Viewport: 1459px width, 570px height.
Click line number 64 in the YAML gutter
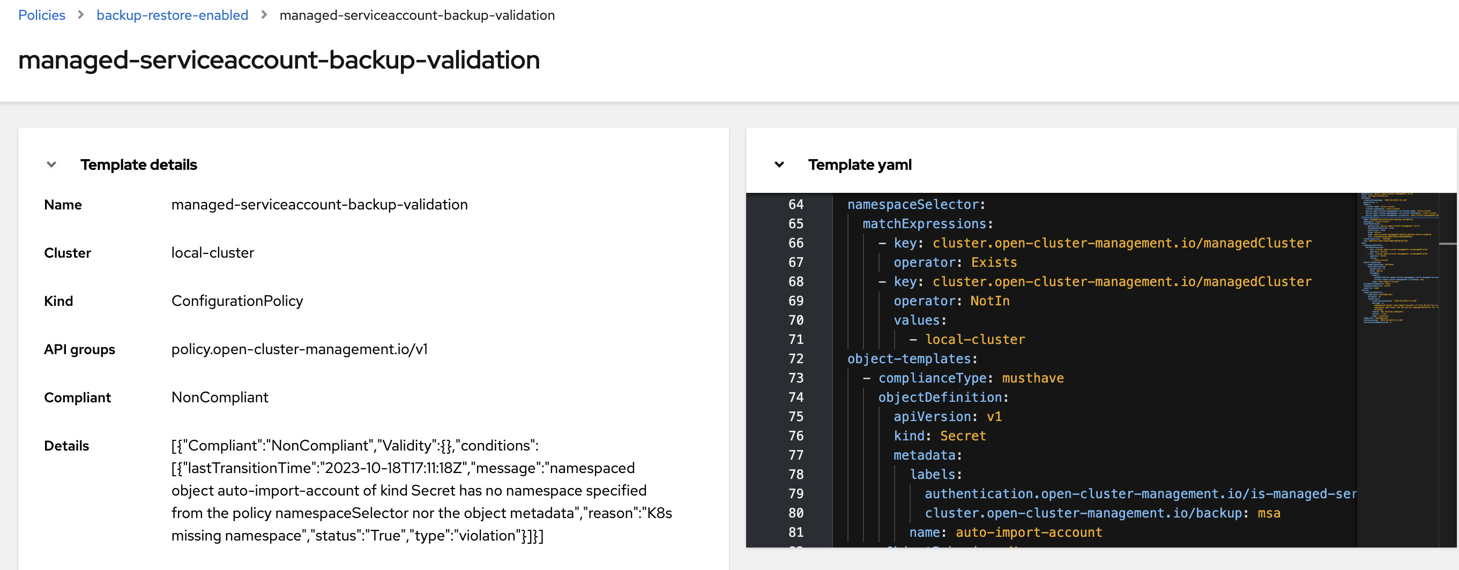point(795,204)
